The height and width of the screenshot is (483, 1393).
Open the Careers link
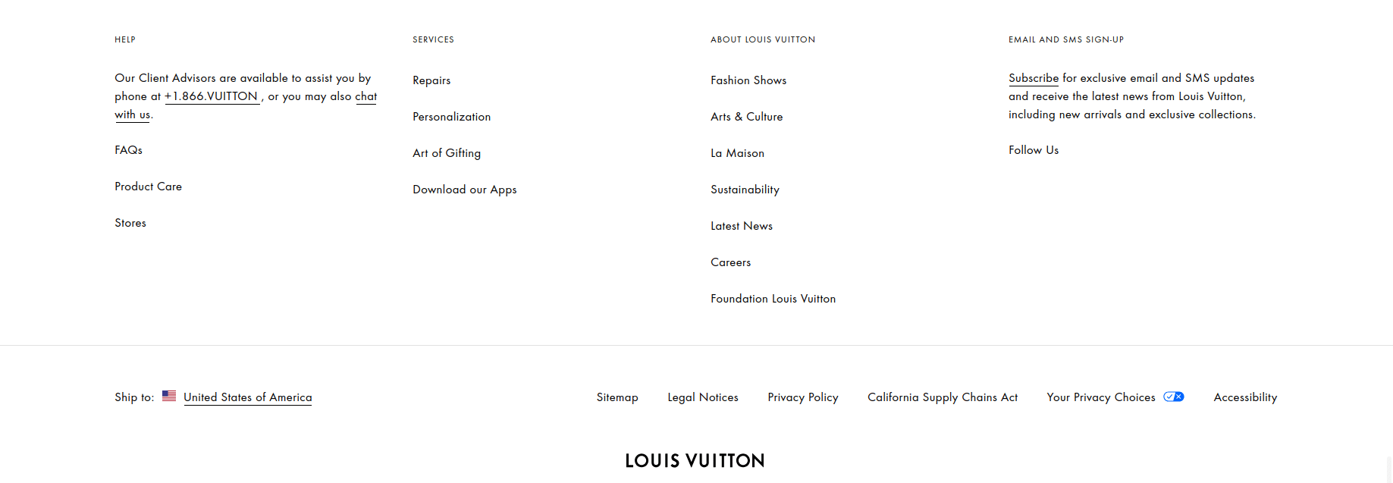click(730, 262)
